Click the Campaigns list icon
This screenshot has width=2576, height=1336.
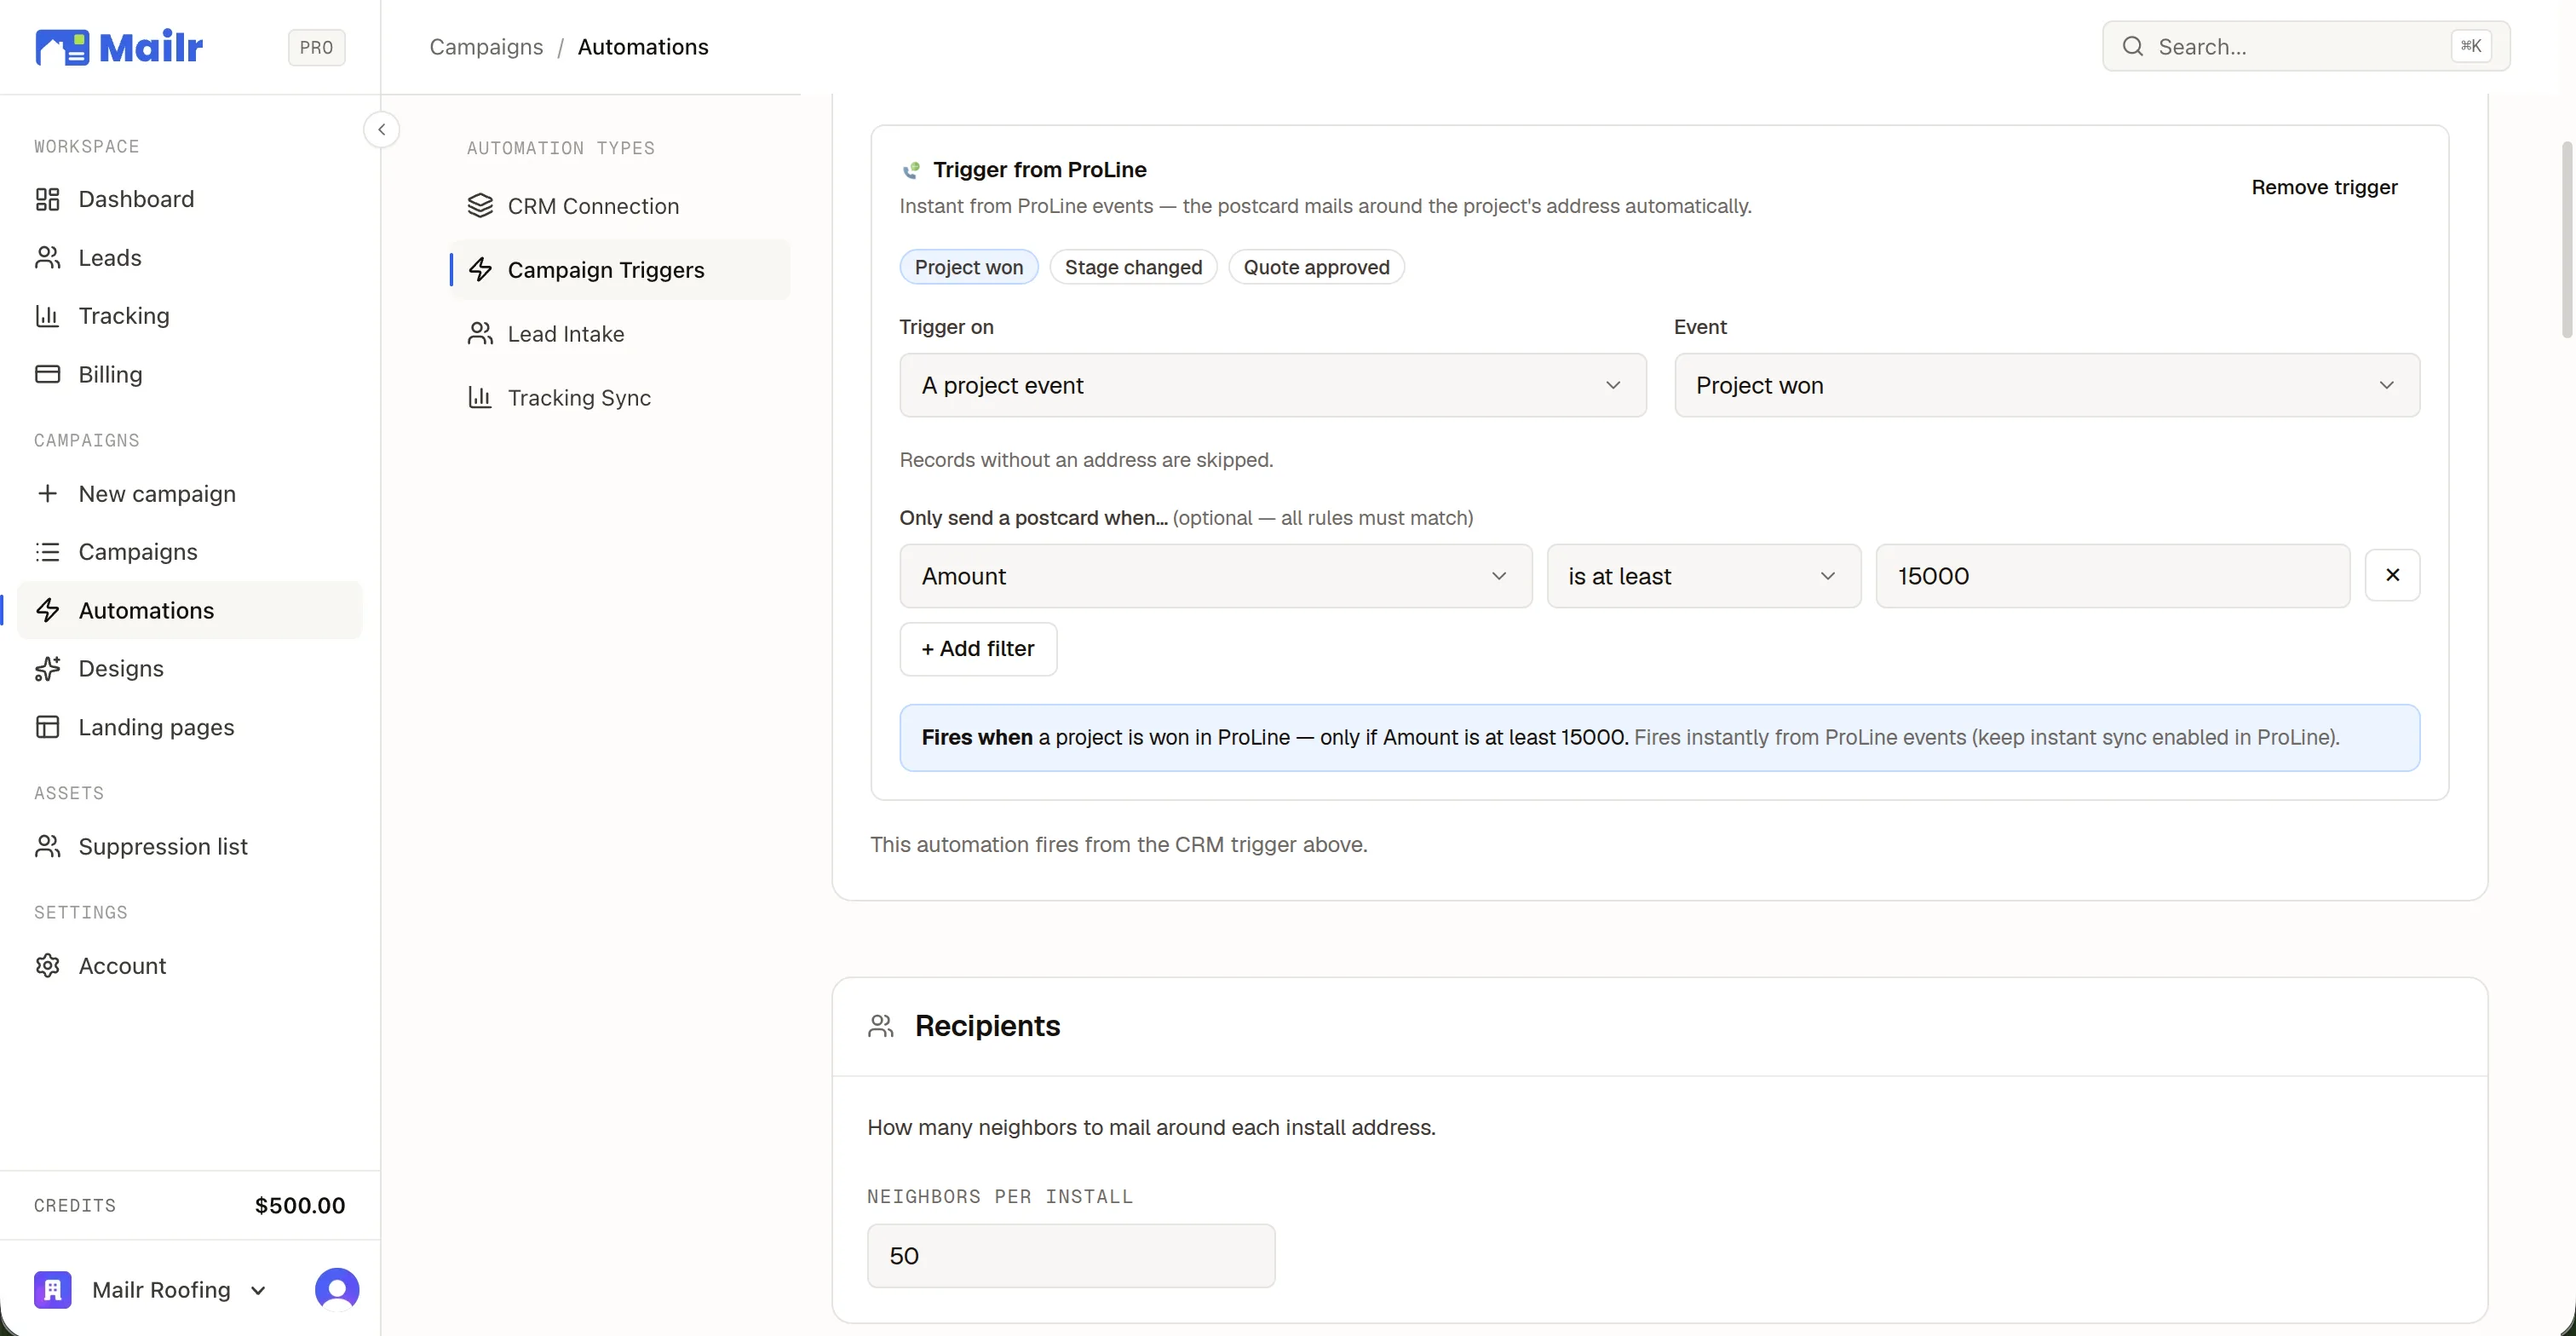(x=47, y=552)
